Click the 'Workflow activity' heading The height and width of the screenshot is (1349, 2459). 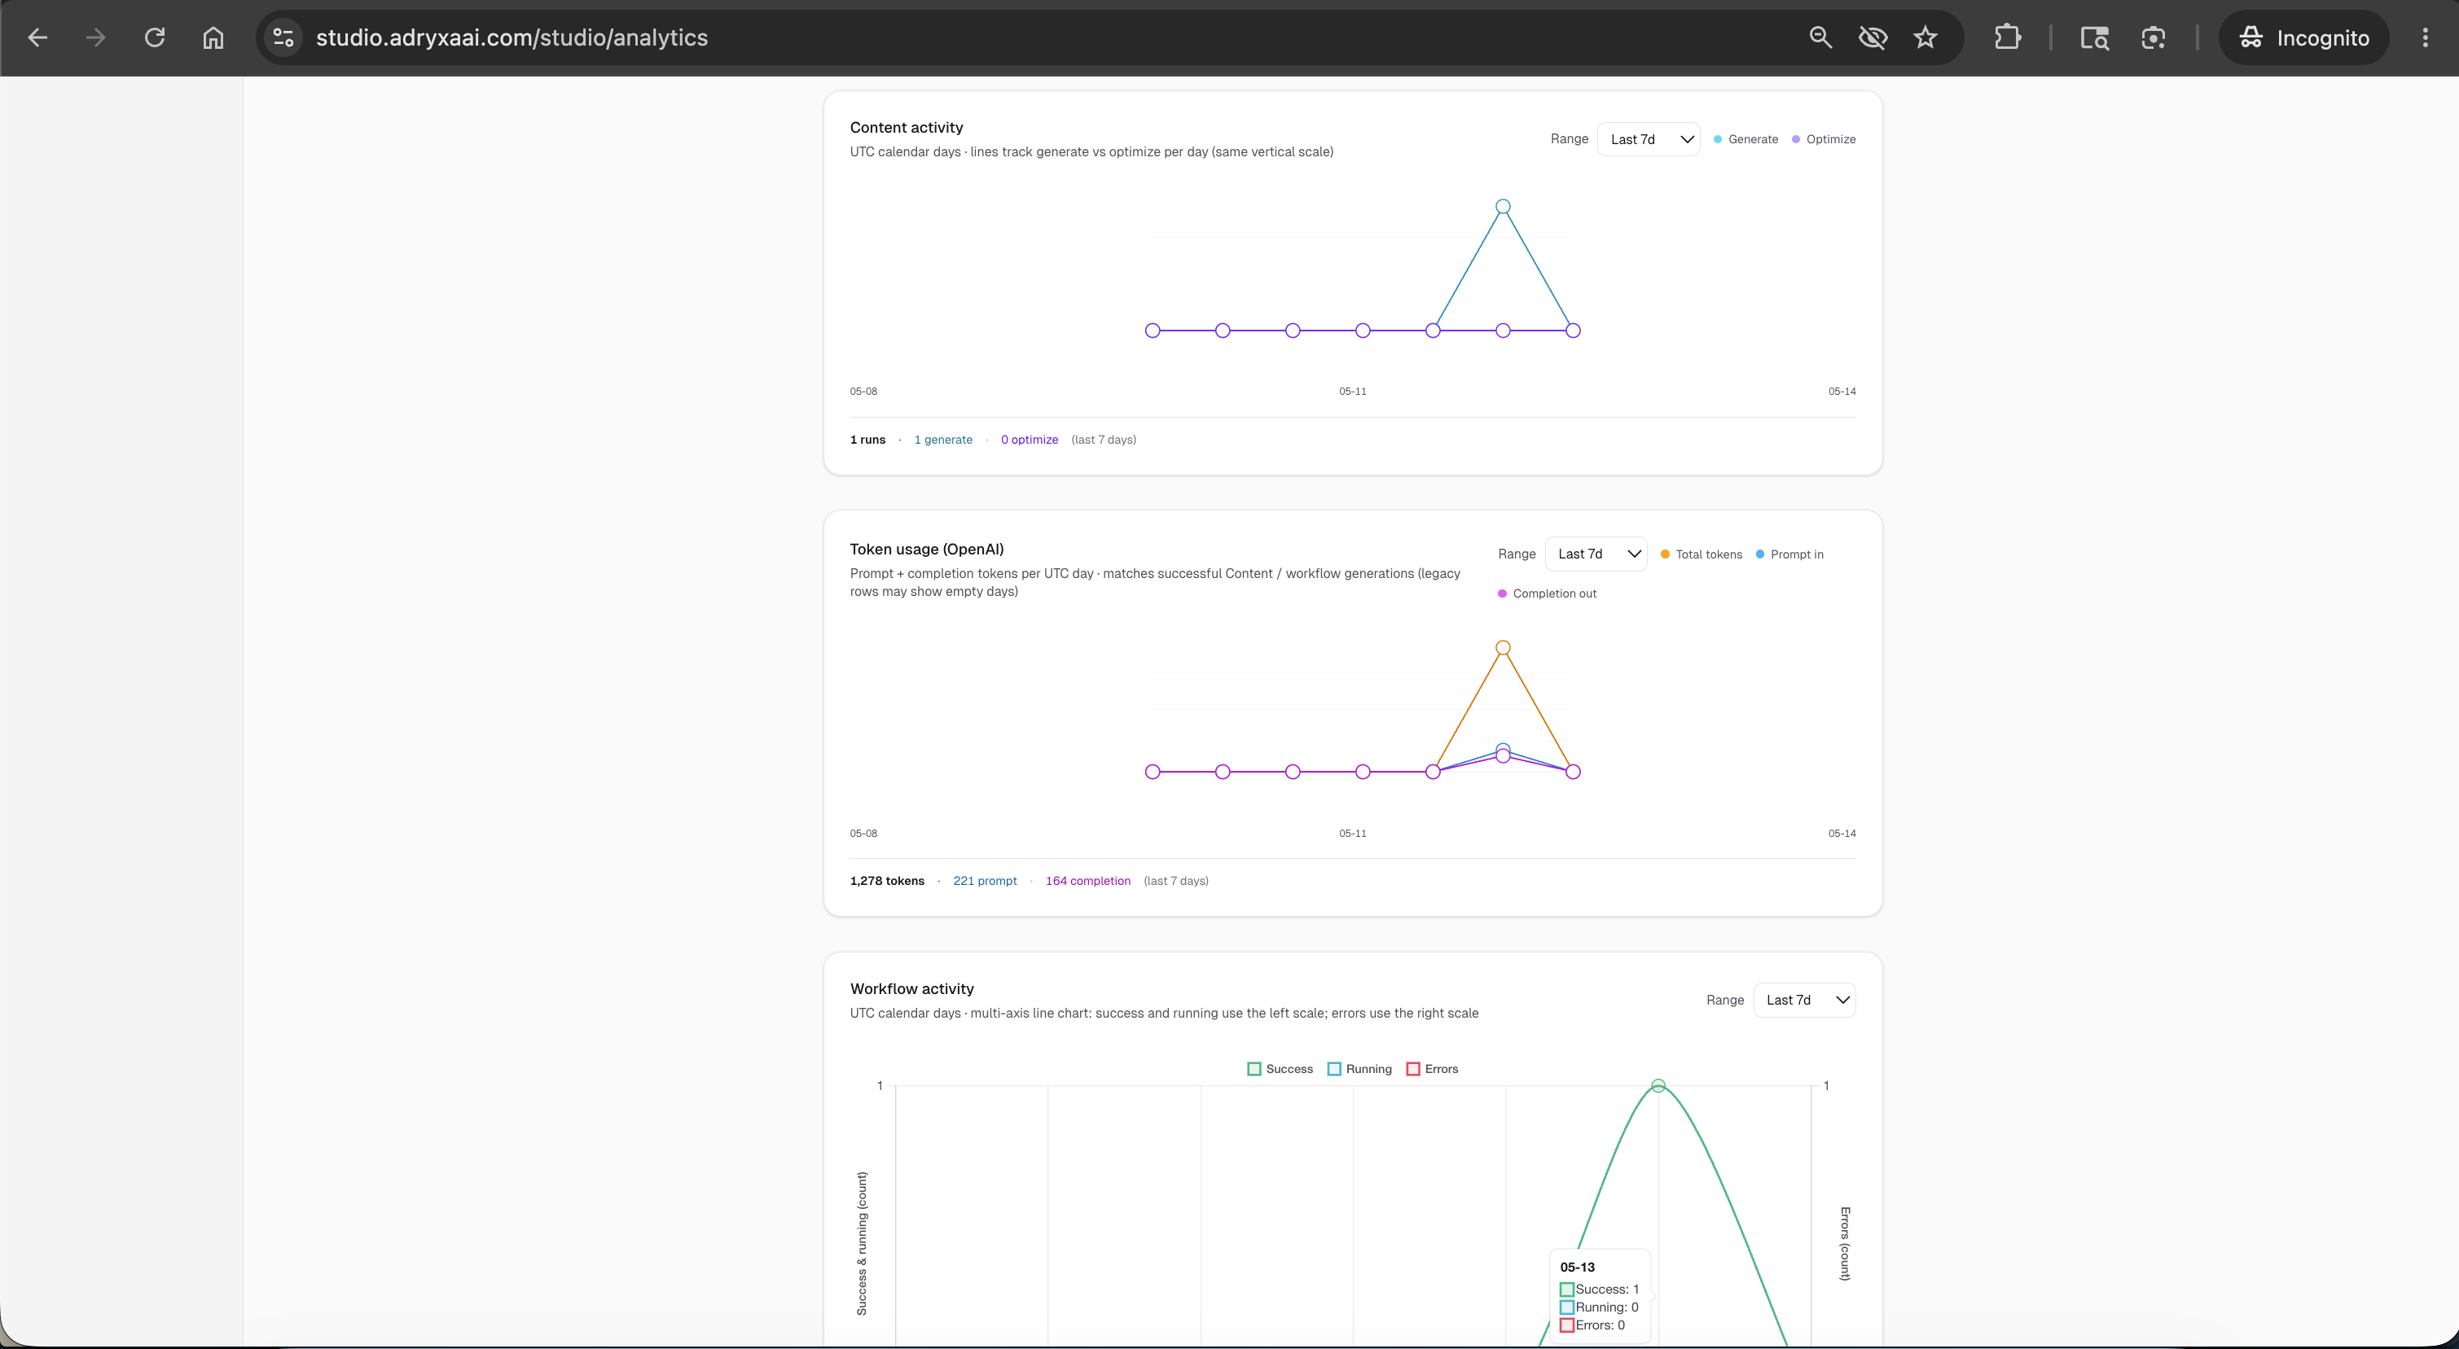click(x=911, y=988)
